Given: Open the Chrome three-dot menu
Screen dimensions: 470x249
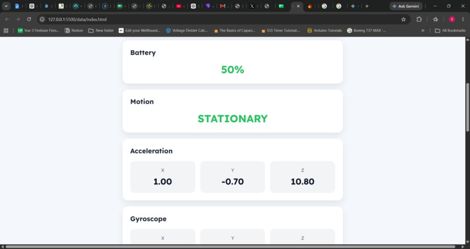Looking at the screenshot, I should [463, 19].
